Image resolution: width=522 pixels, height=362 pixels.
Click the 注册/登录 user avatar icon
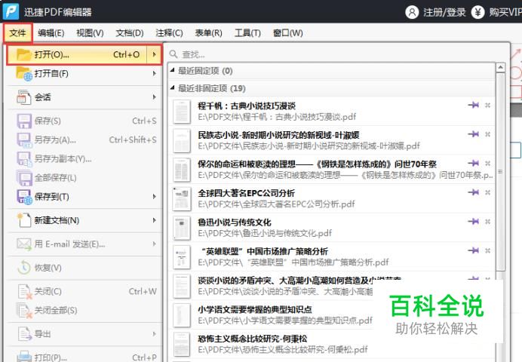tap(412, 12)
